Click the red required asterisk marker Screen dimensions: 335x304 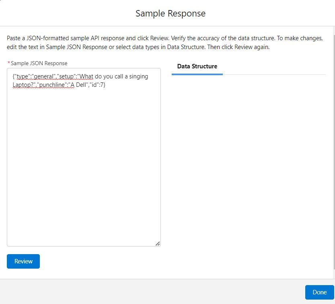[9, 63]
